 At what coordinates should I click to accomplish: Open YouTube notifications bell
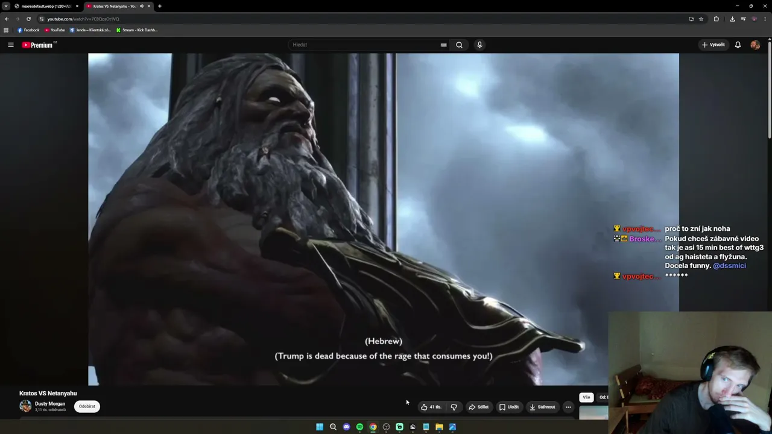pyautogui.click(x=738, y=45)
